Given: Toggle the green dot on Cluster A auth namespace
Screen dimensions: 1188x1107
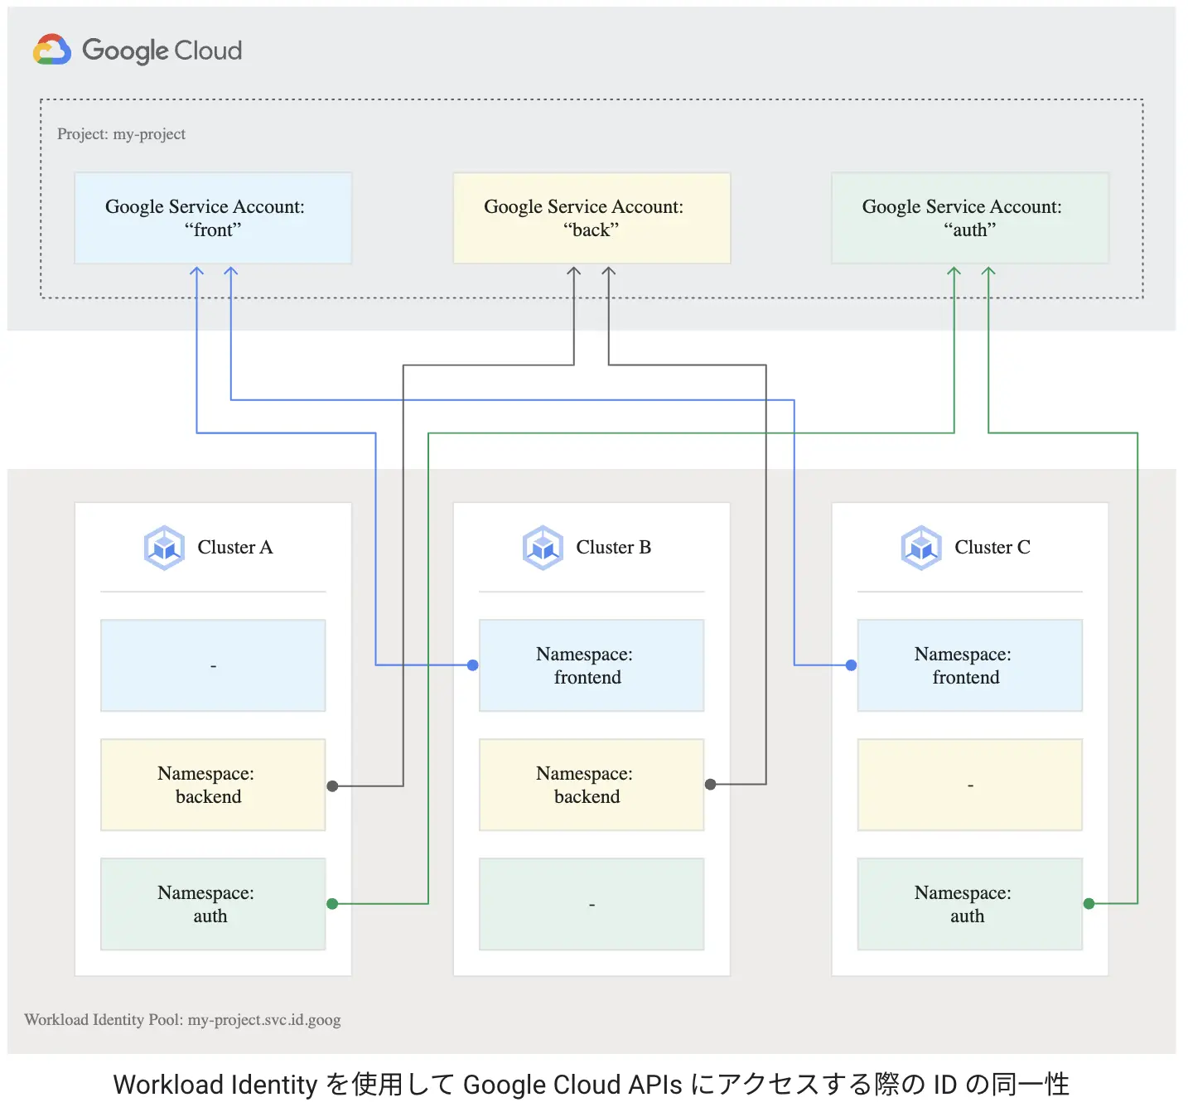Looking at the screenshot, I should point(332,904).
